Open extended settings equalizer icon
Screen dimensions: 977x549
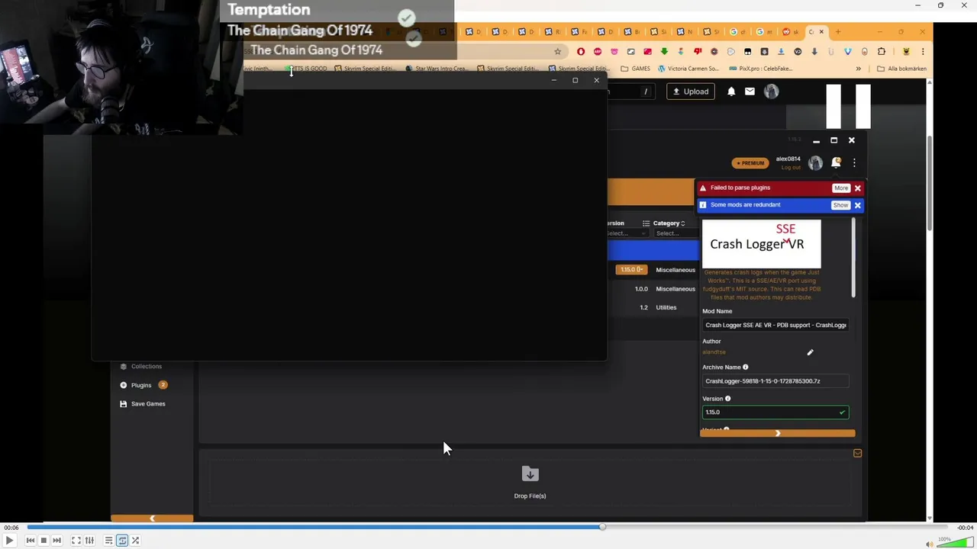point(89,540)
